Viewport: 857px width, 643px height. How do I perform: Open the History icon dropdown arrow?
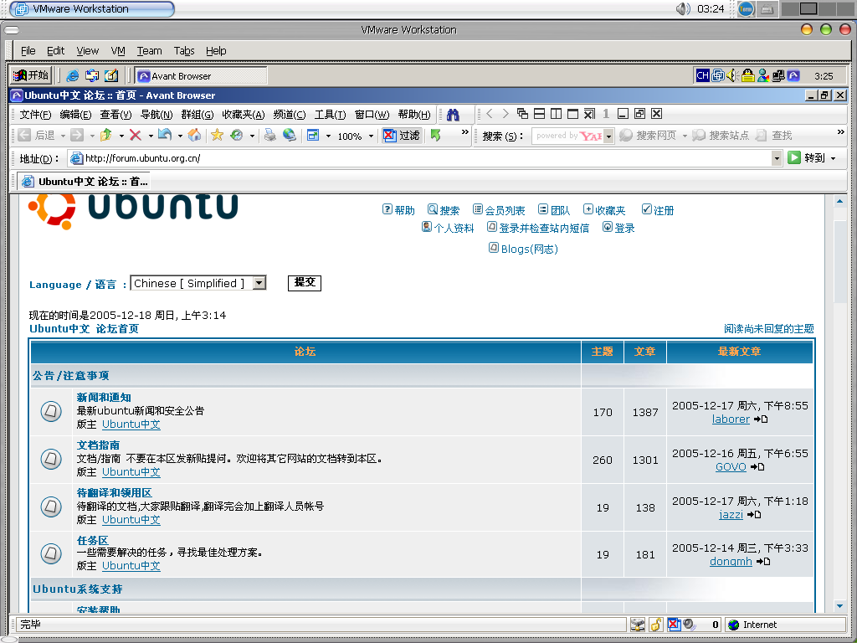click(252, 136)
